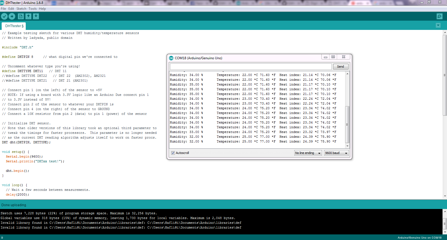This screenshot has width=447, height=240.
Task: Click the Send button in serial monitor
Action: [x=340, y=66]
